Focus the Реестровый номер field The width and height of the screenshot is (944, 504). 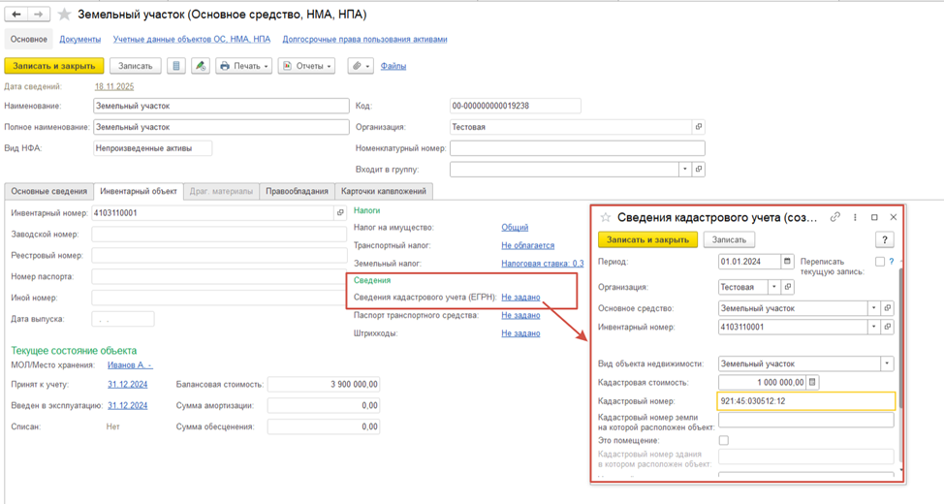point(219,255)
